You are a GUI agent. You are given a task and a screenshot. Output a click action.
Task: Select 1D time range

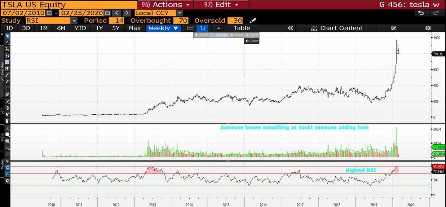coord(9,28)
